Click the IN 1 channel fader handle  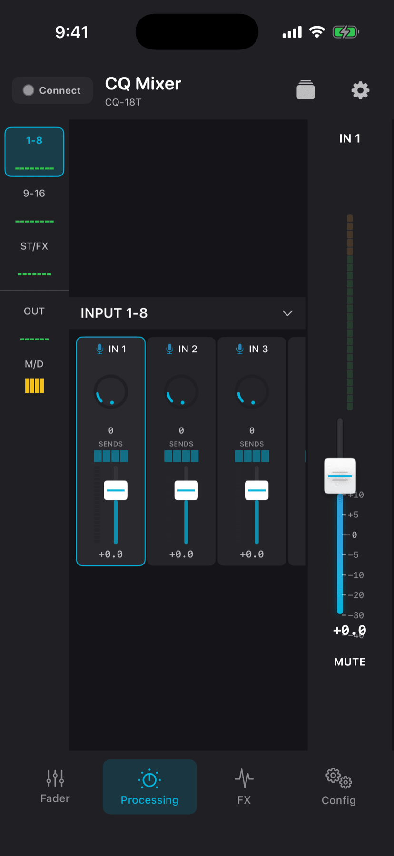116,490
